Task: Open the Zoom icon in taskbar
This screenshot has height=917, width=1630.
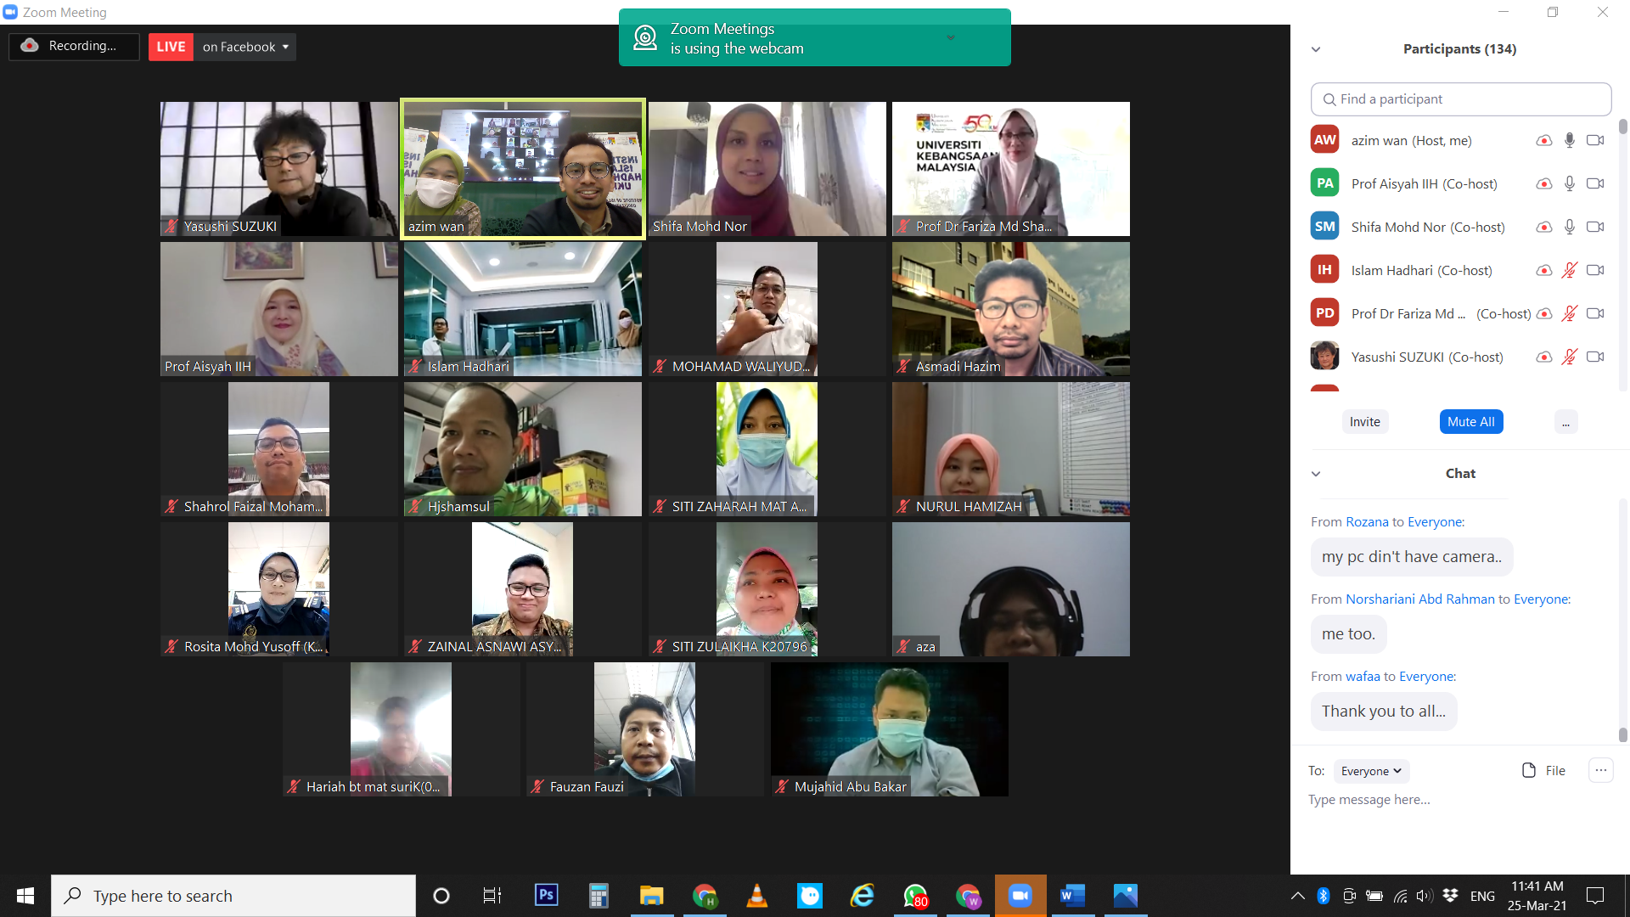Action: 1020,895
